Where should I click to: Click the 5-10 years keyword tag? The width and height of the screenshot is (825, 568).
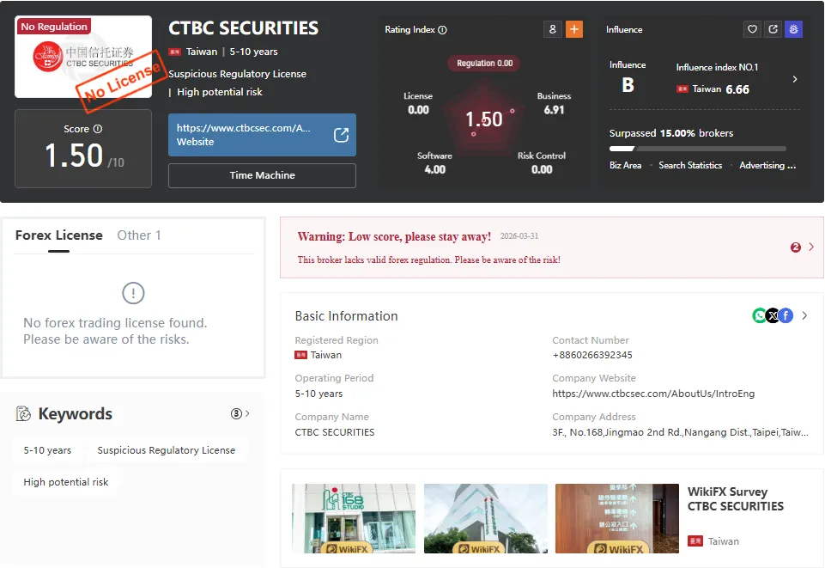click(47, 450)
